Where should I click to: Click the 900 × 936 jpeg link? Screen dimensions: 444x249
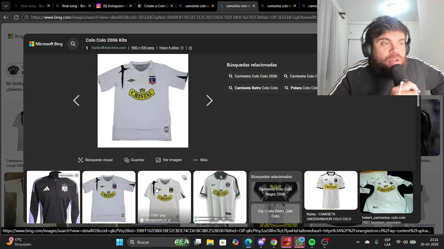pyautogui.click(x=143, y=48)
